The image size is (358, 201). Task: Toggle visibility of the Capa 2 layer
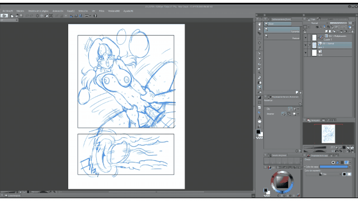click(305, 45)
